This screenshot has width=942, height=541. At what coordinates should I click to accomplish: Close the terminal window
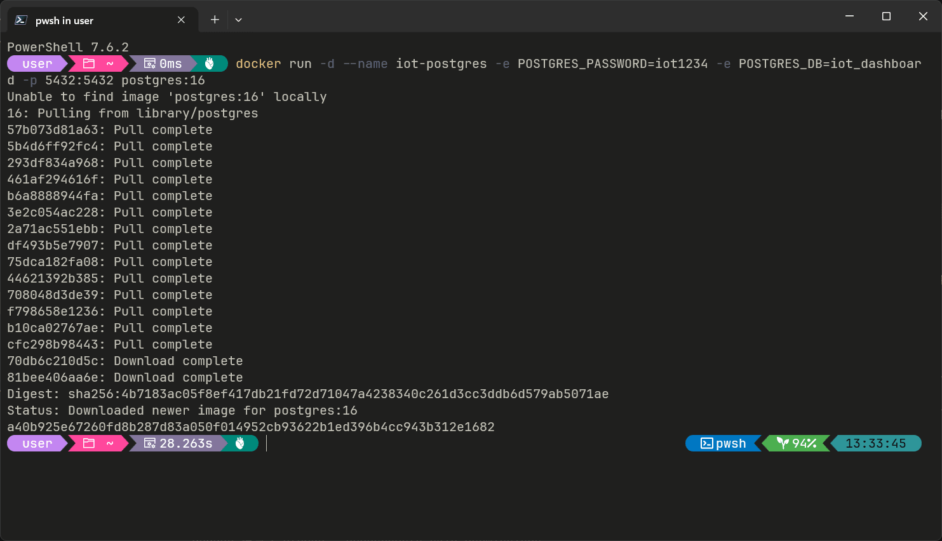pyautogui.click(x=923, y=17)
